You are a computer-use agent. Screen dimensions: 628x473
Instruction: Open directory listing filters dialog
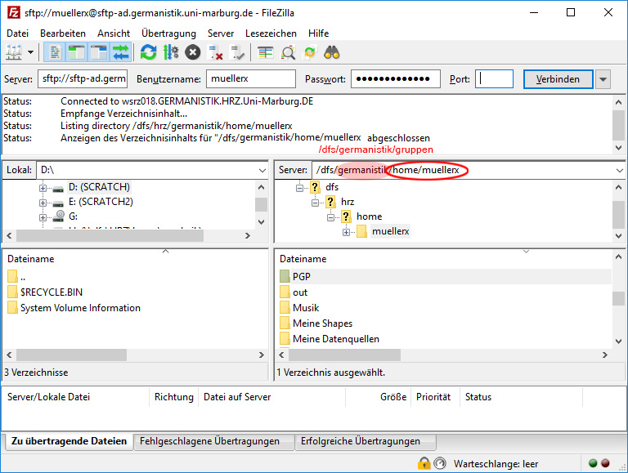tap(265, 52)
